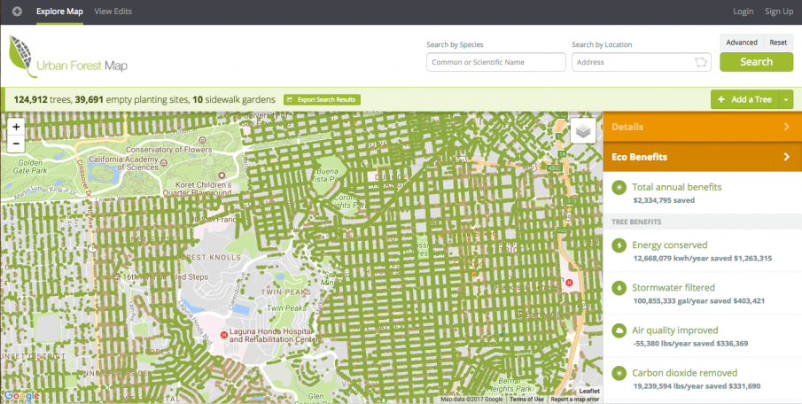Click the Total annual benefits sun icon
802x404 pixels.
(x=619, y=188)
